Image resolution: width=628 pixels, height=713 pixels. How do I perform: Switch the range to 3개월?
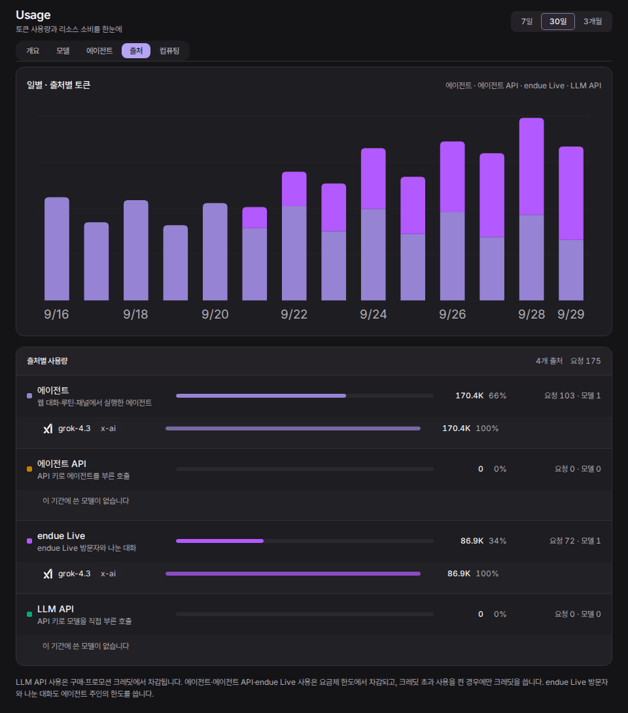(x=593, y=22)
